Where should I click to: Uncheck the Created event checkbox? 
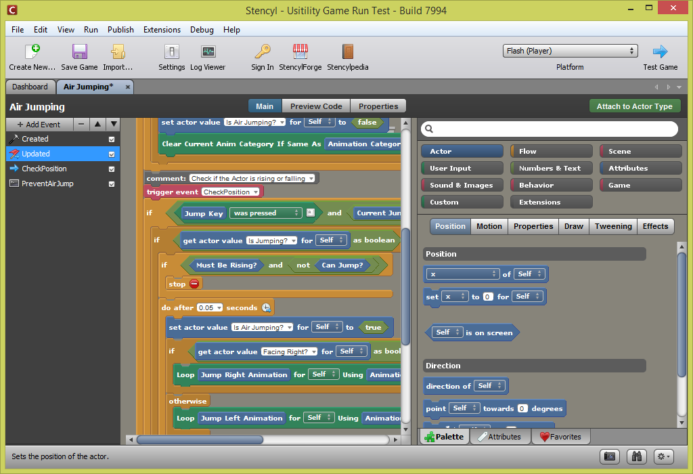(x=112, y=139)
